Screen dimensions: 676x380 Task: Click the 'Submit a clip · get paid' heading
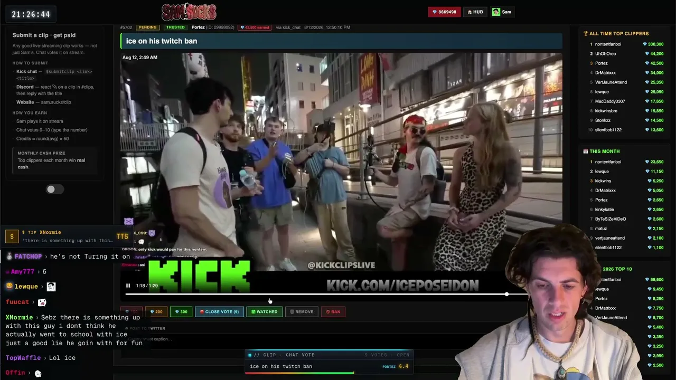44,35
